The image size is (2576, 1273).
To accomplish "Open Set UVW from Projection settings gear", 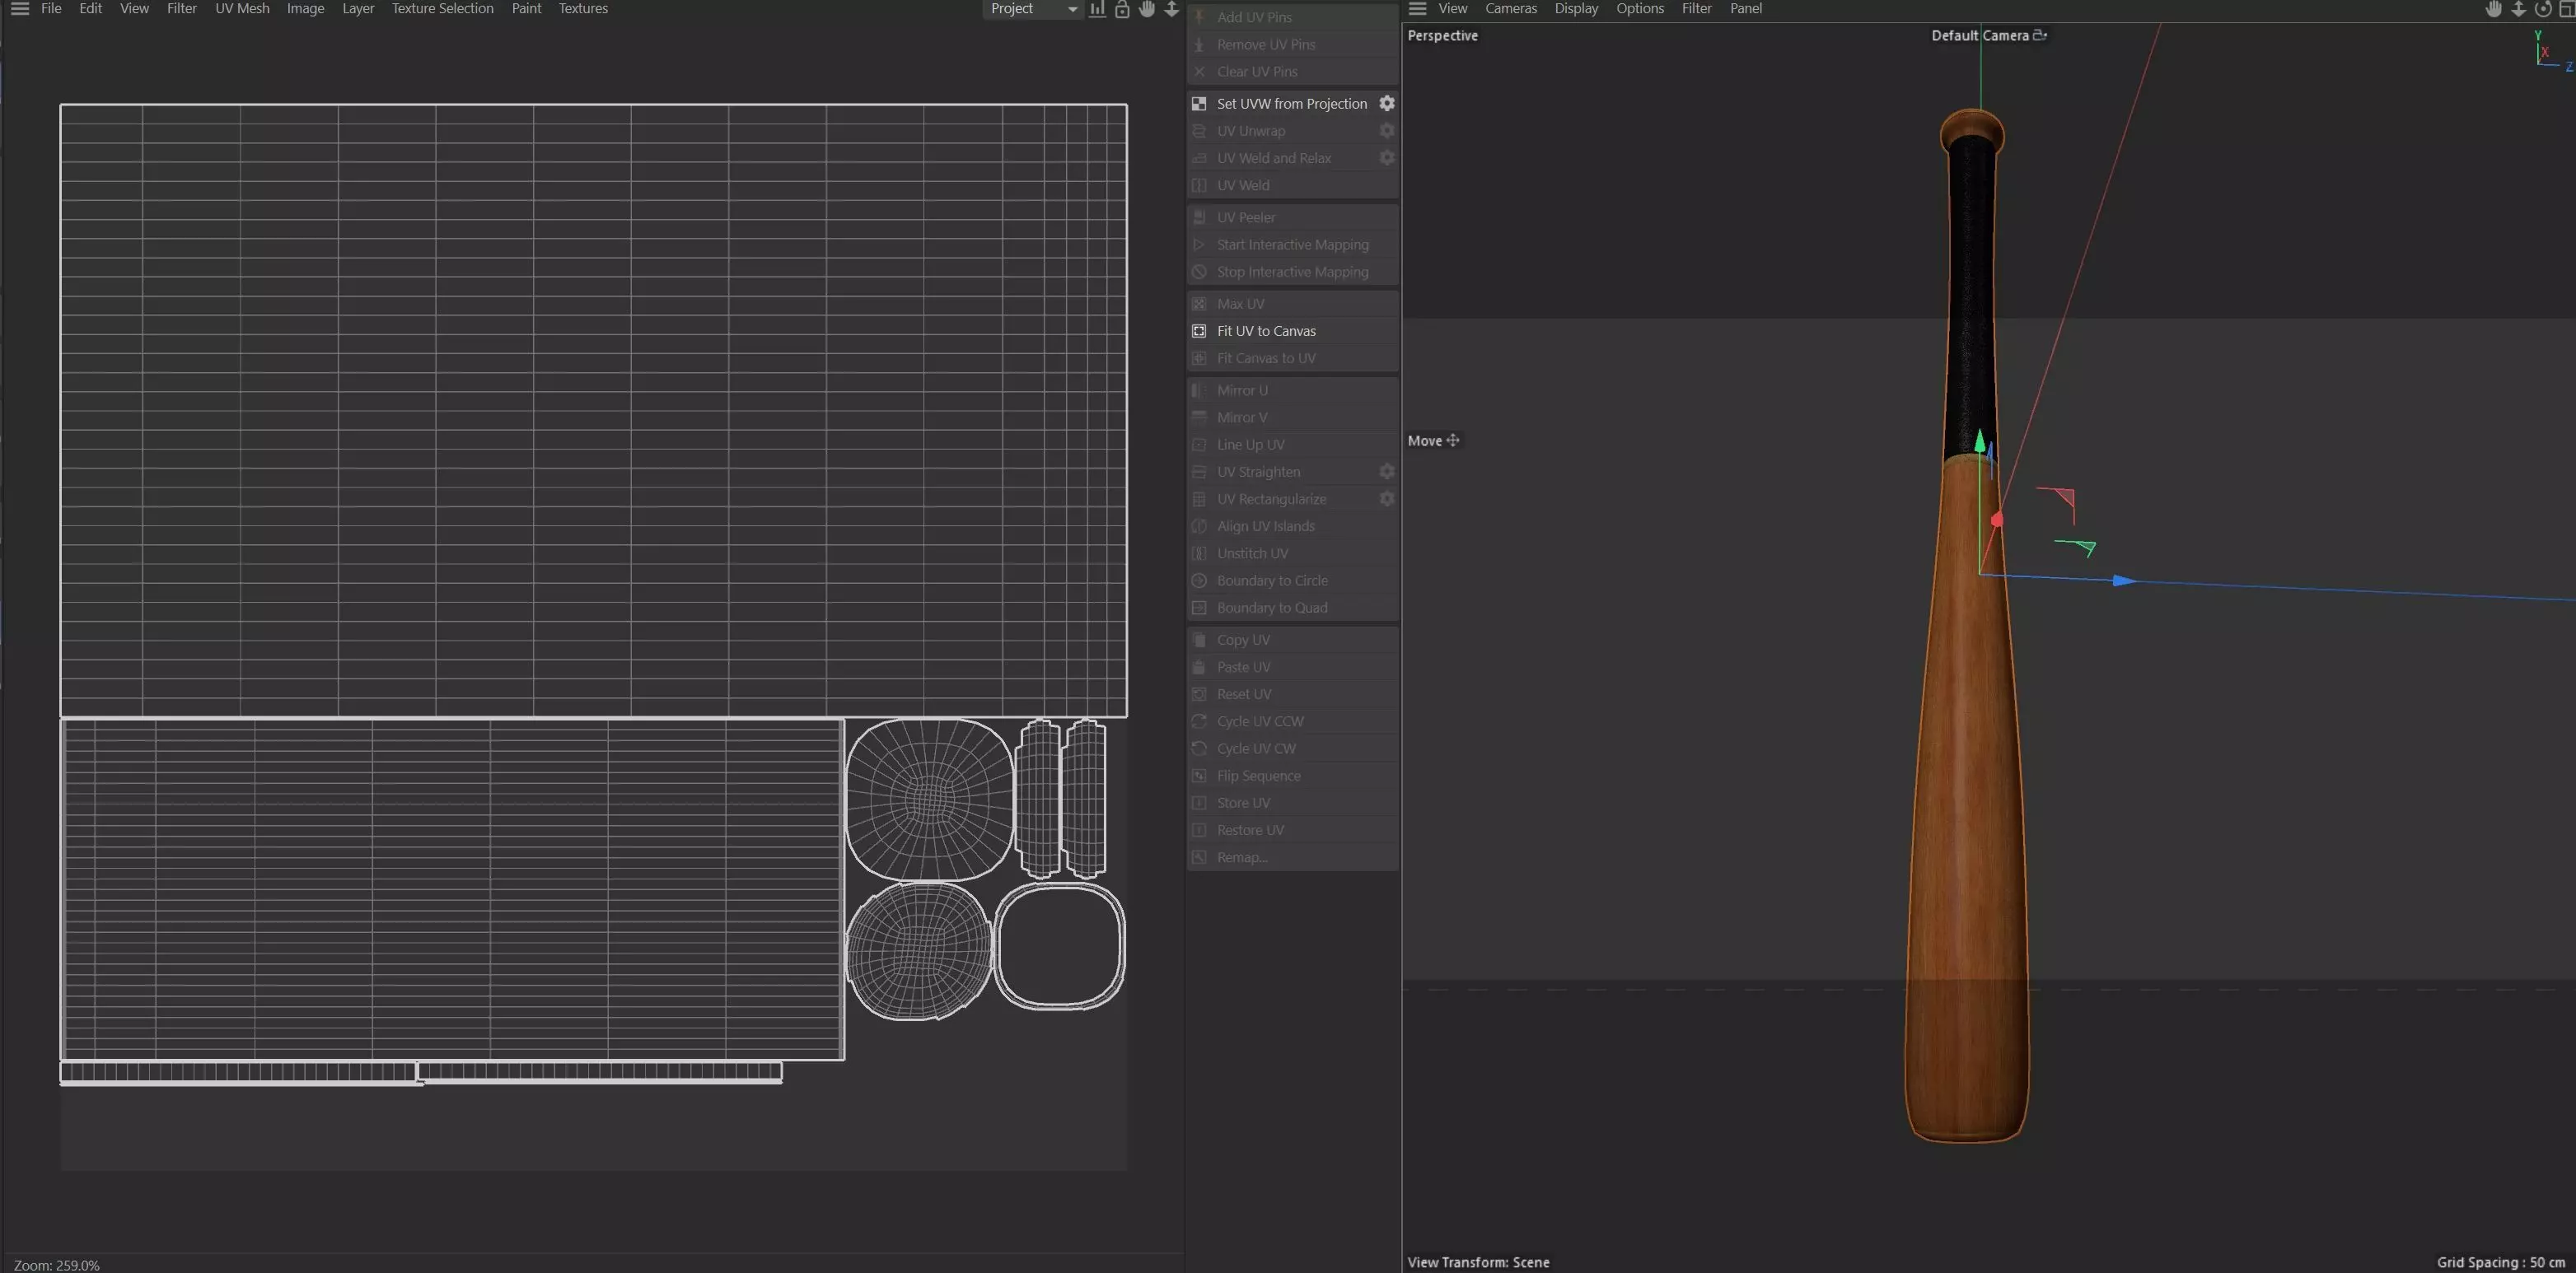I will click(x=1387, y=103).
